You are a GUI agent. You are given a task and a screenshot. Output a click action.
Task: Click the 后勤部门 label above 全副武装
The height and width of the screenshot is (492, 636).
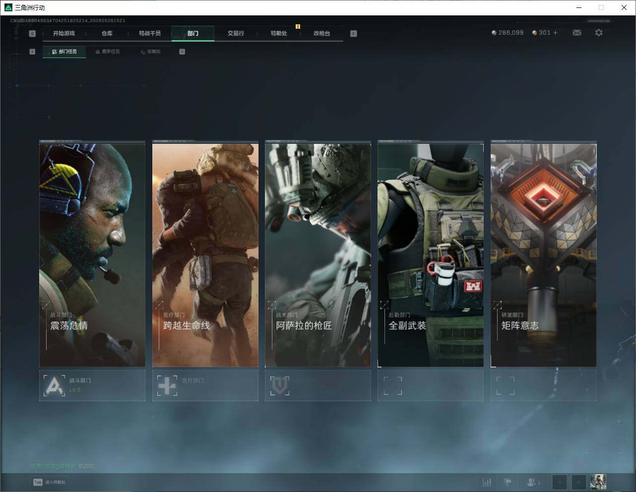(399, 315)
